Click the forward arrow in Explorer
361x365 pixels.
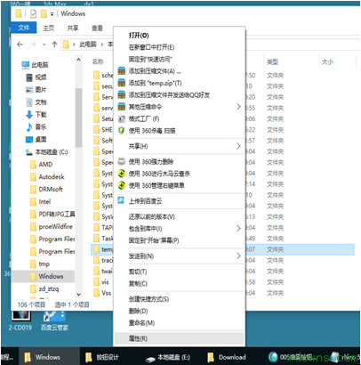pos(33,45)
